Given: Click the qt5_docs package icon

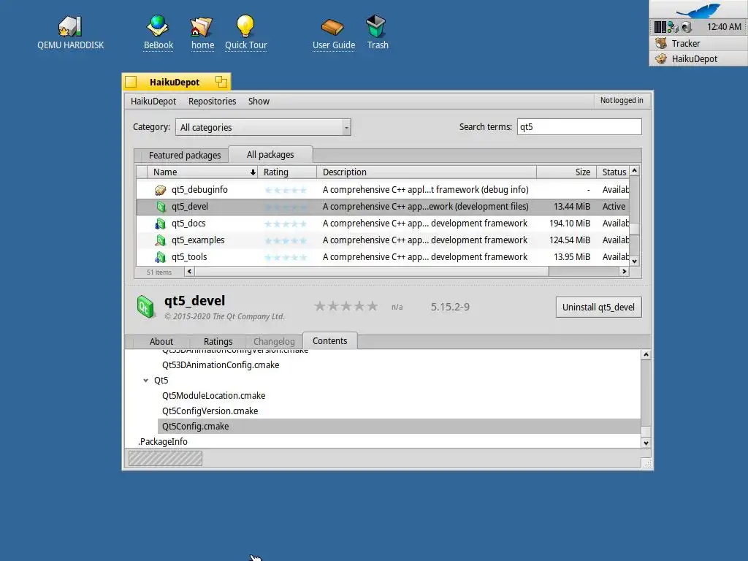Looking at the screenshot, I should (x=160, y=224).
